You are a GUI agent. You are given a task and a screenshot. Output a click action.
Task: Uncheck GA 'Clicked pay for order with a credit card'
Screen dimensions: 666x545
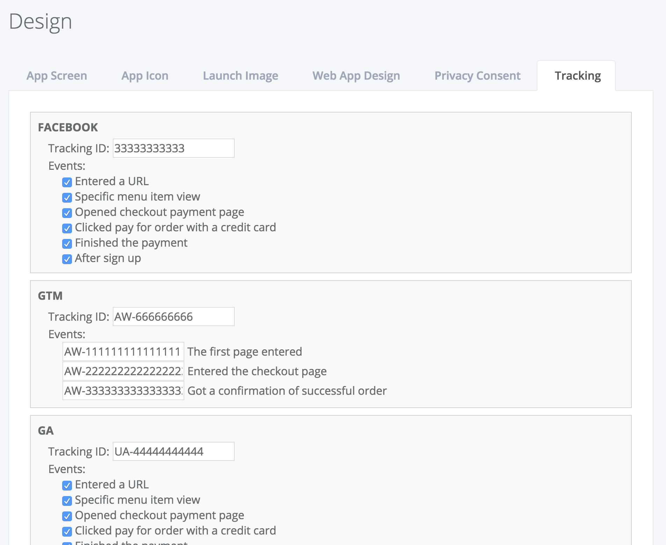click(67, 531)
